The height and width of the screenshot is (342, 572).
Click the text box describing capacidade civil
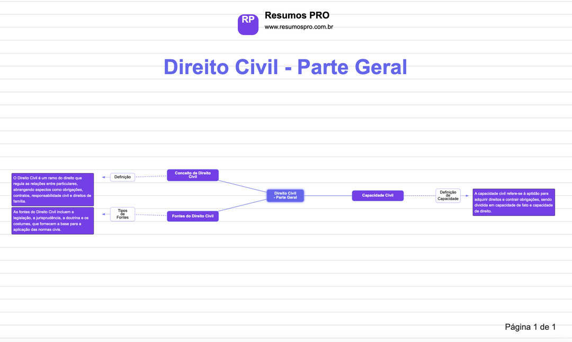coord(513,202)
